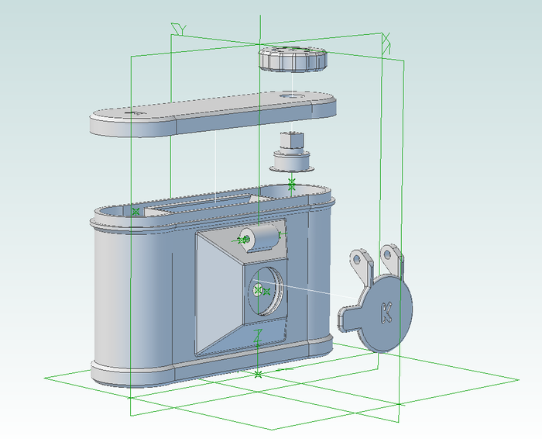Click the lever tab on the shutter disc
This screenshot has width=542, height=439.
348,317
